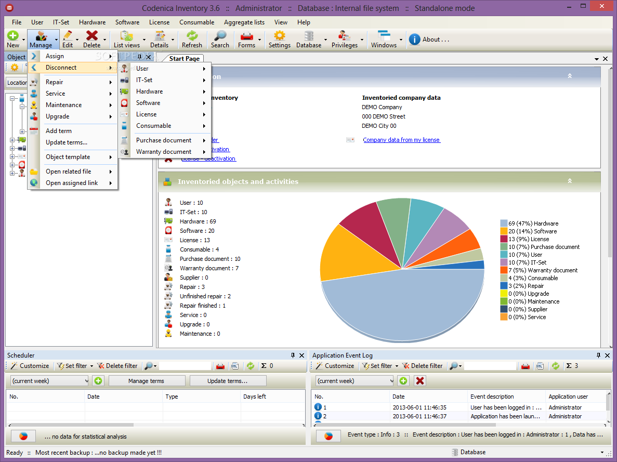Click Event Log XML export icon
Image resolution: width=617 pixels, height=462 pixels.
click(x=540, y=366)
